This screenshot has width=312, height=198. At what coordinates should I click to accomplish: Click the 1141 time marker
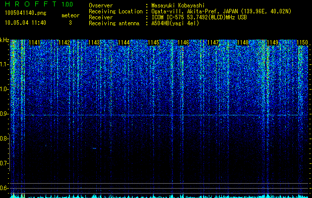point(34,43)
